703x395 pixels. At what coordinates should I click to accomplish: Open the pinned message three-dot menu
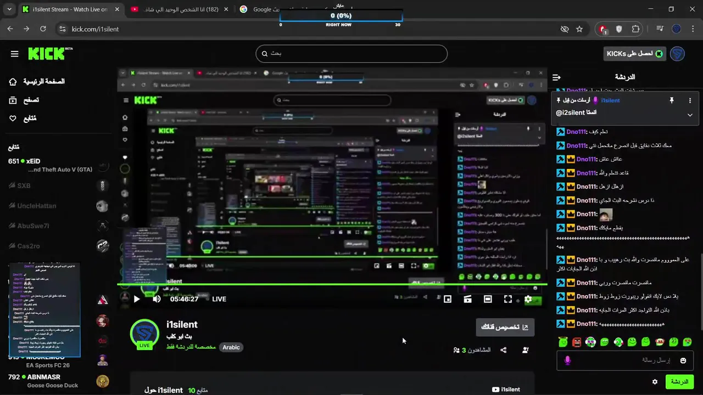[690, 100]
